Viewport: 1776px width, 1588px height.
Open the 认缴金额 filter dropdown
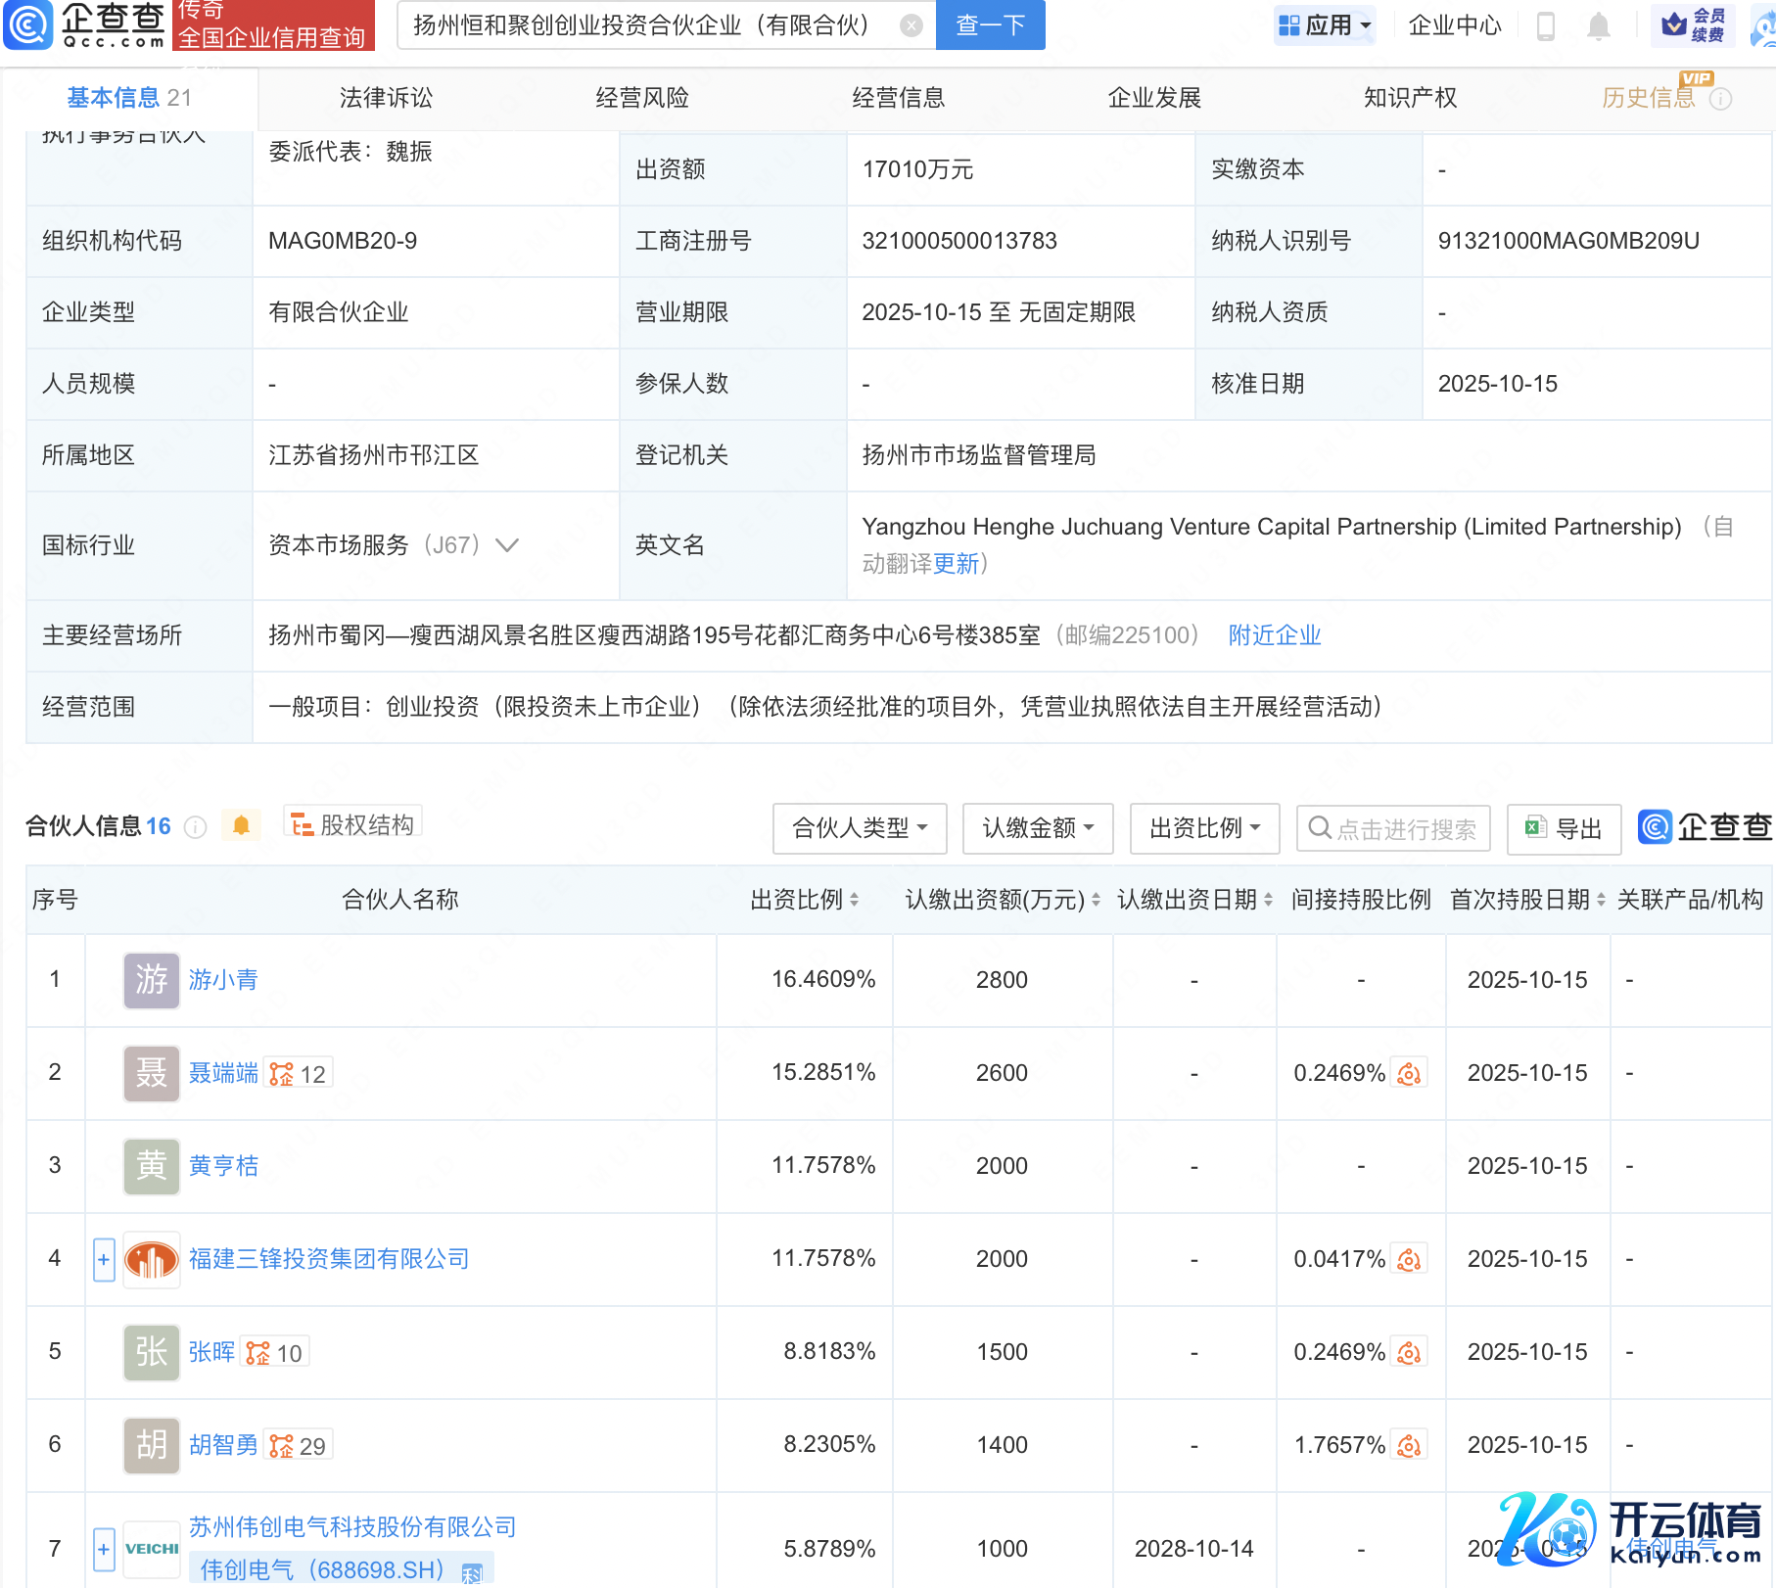click(x=1037, y=828)
